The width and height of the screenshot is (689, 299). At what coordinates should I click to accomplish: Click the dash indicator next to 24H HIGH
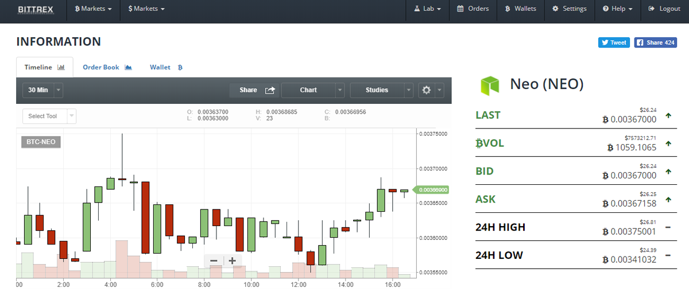[x=668, y=227]
